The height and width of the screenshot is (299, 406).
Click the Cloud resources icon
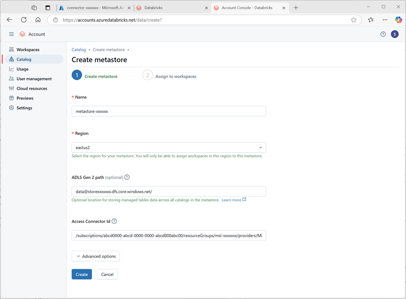pos(11,88)
